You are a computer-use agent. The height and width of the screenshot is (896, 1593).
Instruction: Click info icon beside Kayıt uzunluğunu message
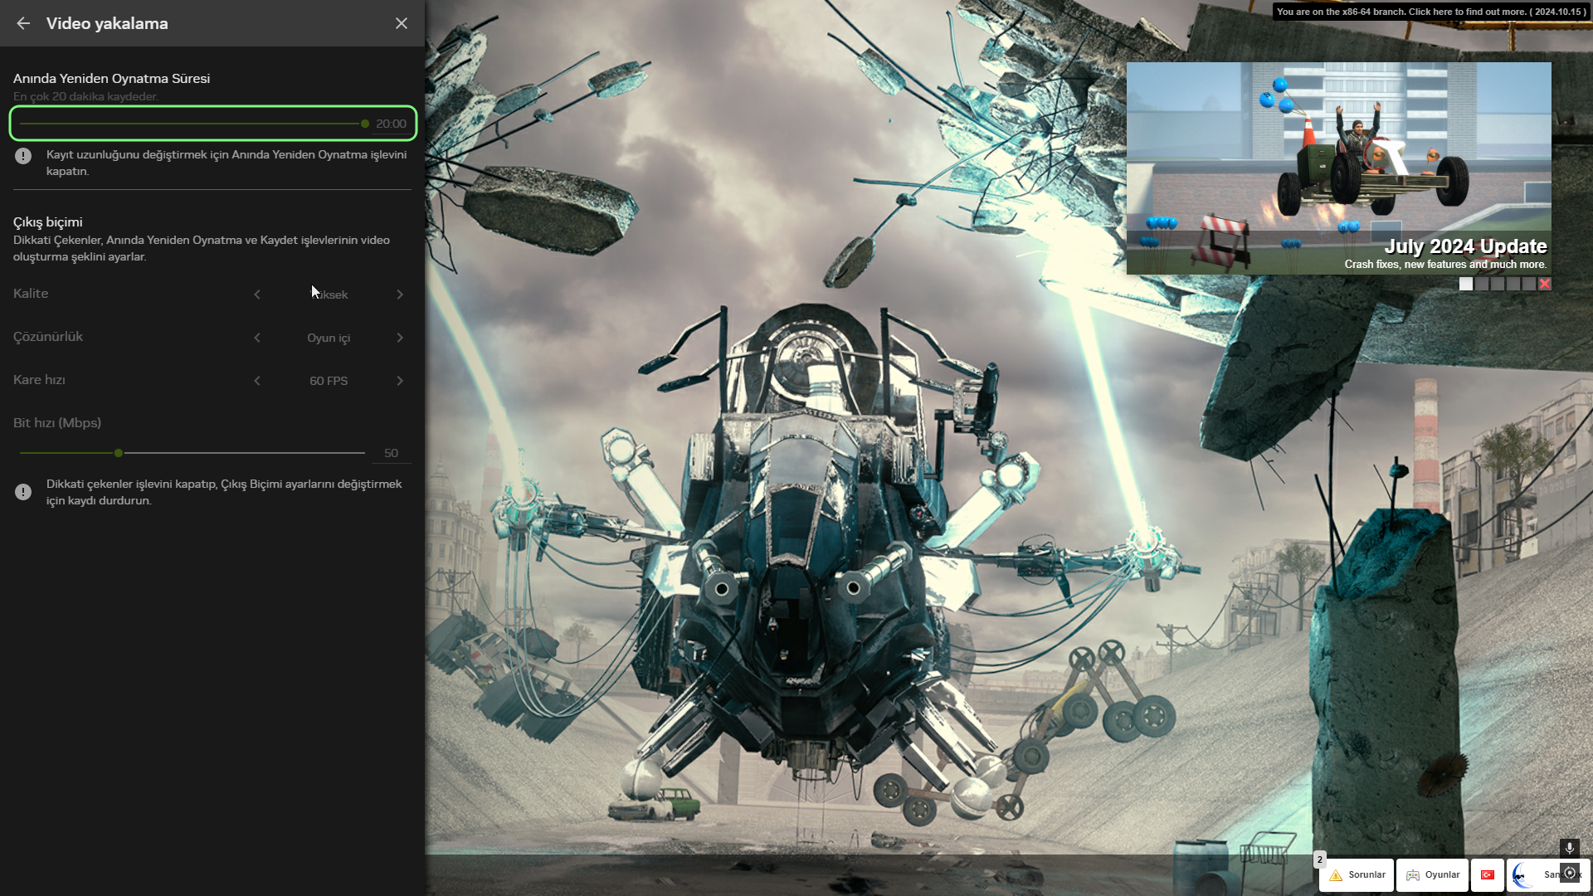click(23, 156)
